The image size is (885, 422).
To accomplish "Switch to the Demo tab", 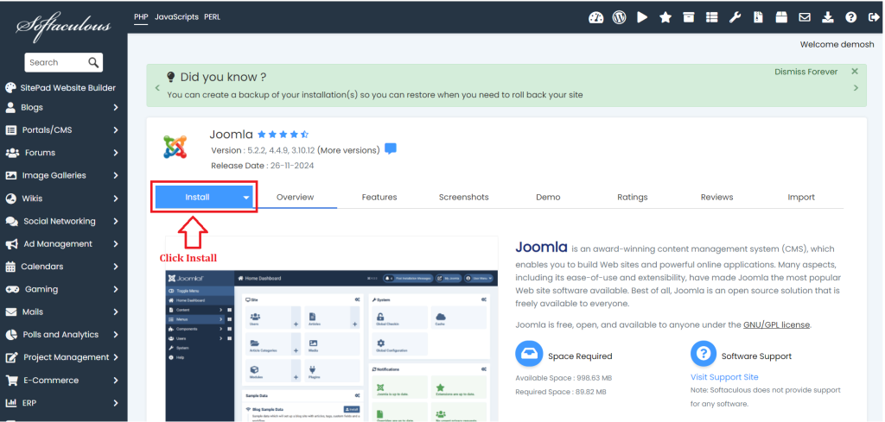I will tap(548, 198).
